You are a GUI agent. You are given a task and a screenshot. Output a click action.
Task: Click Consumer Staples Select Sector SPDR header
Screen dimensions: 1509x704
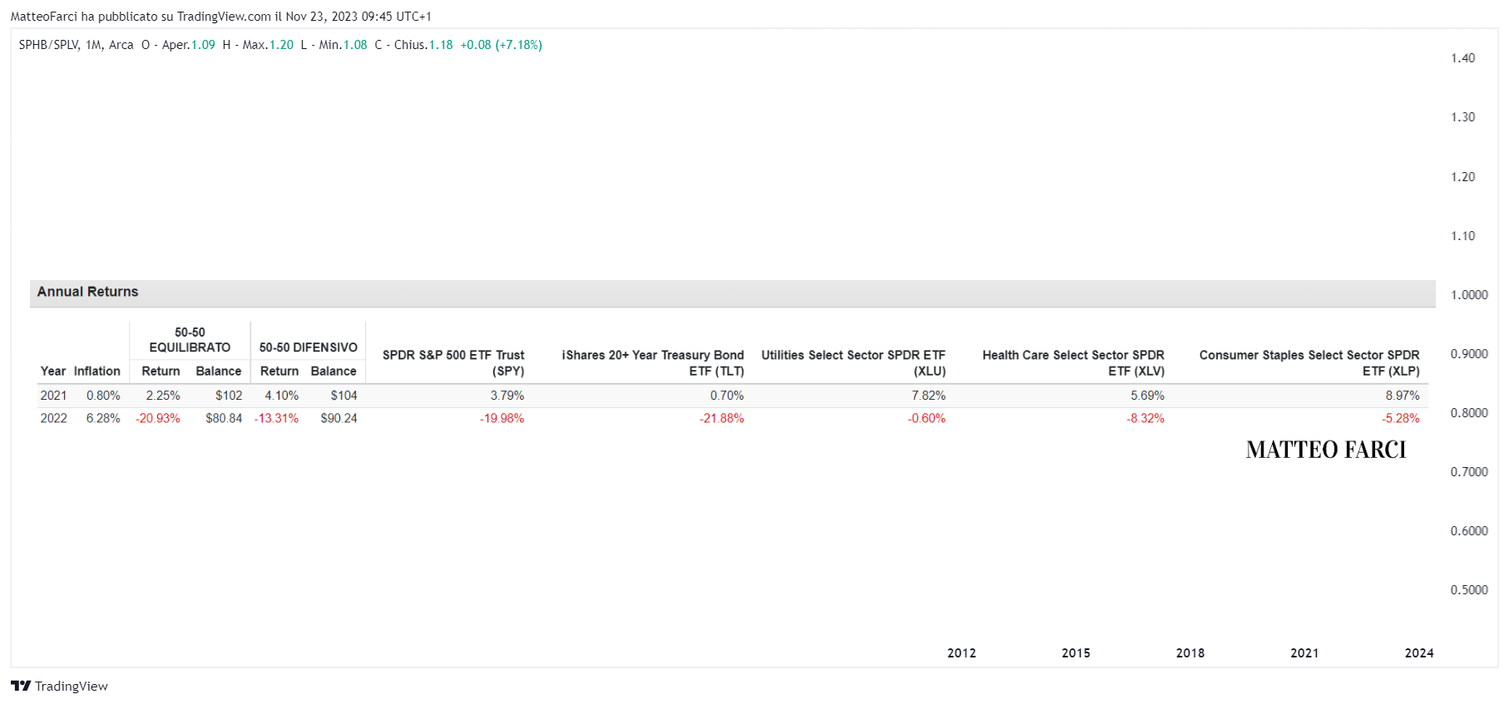pos(1309,362)
